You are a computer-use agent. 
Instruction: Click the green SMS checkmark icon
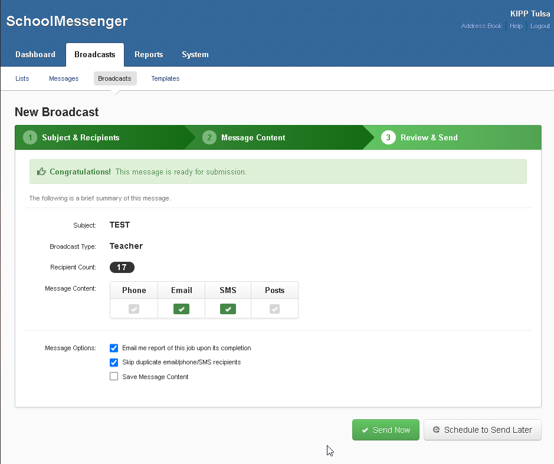(x=228, y=308)
